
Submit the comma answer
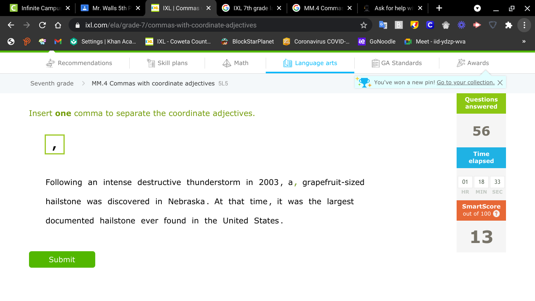coord(62,259)
